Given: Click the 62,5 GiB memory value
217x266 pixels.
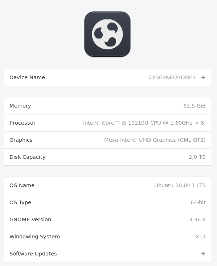Looking at the screenshot, I should pos(194,106).
